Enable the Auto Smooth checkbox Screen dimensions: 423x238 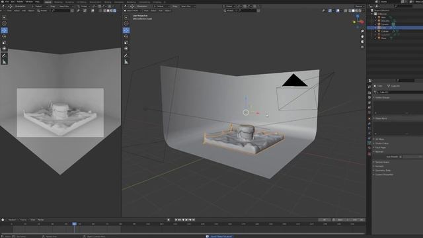click(401, 157)
